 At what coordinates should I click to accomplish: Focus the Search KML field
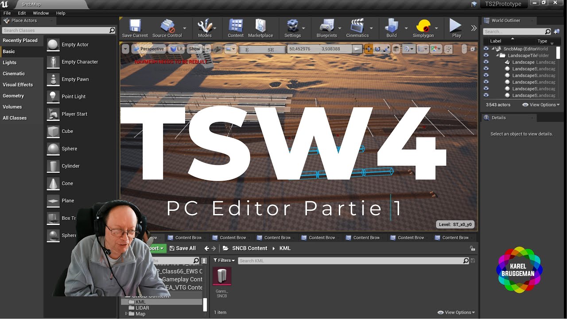(x=353, y=261)
